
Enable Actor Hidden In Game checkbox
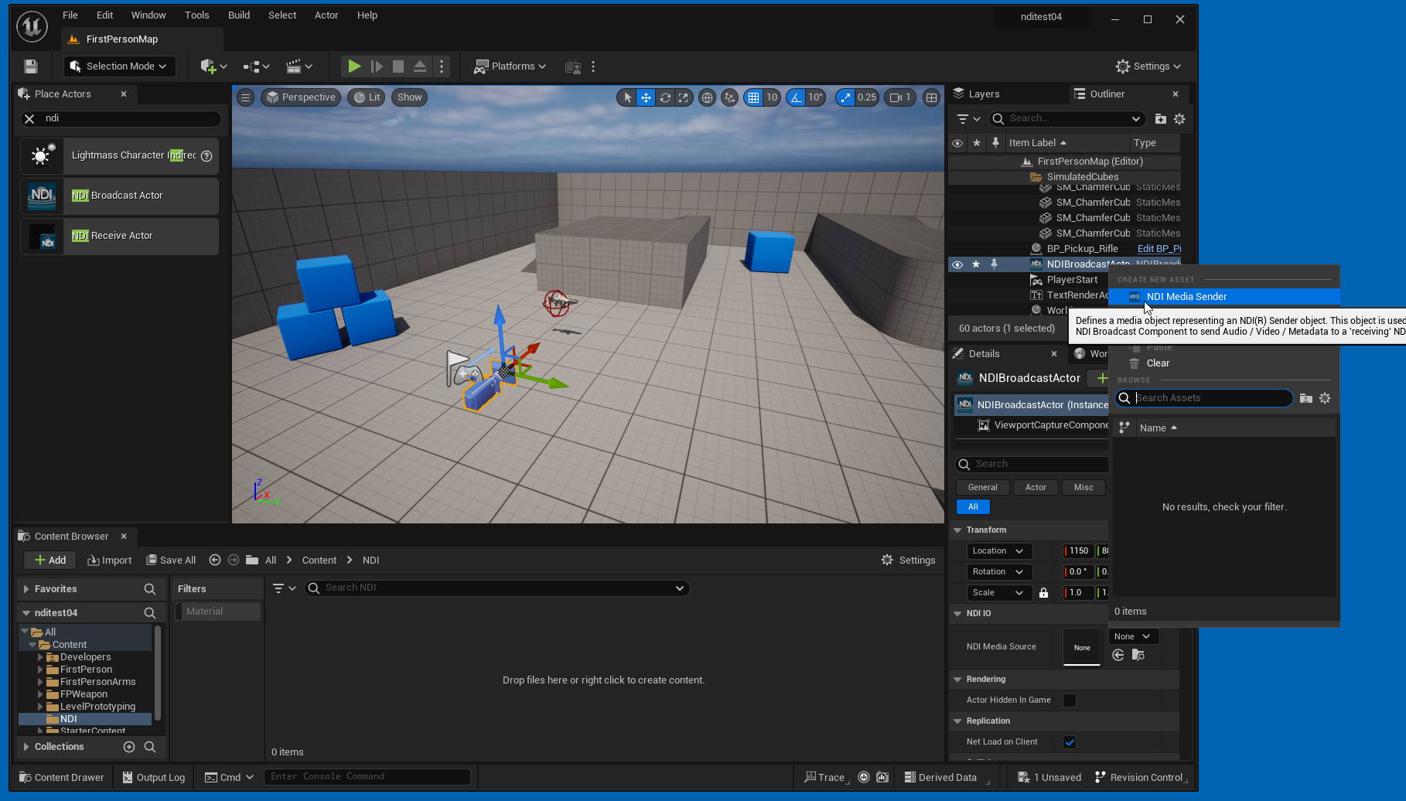tap(1070, 700)
